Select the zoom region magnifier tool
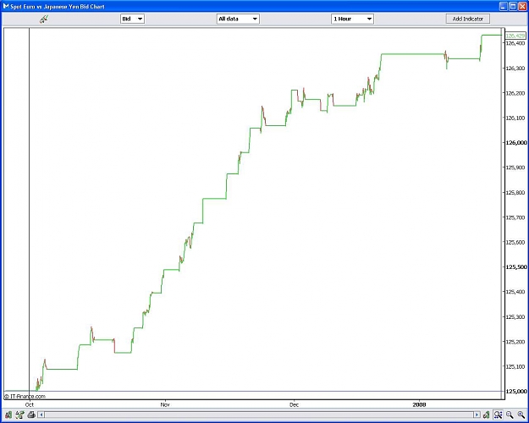529x423 pixels. (x=498, y=415)
